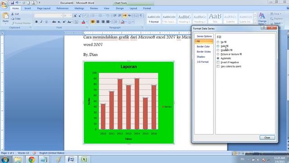This screenshot has height=163, width=289.
Task: Apply the Title style swatch
Action: pos(215,19)
